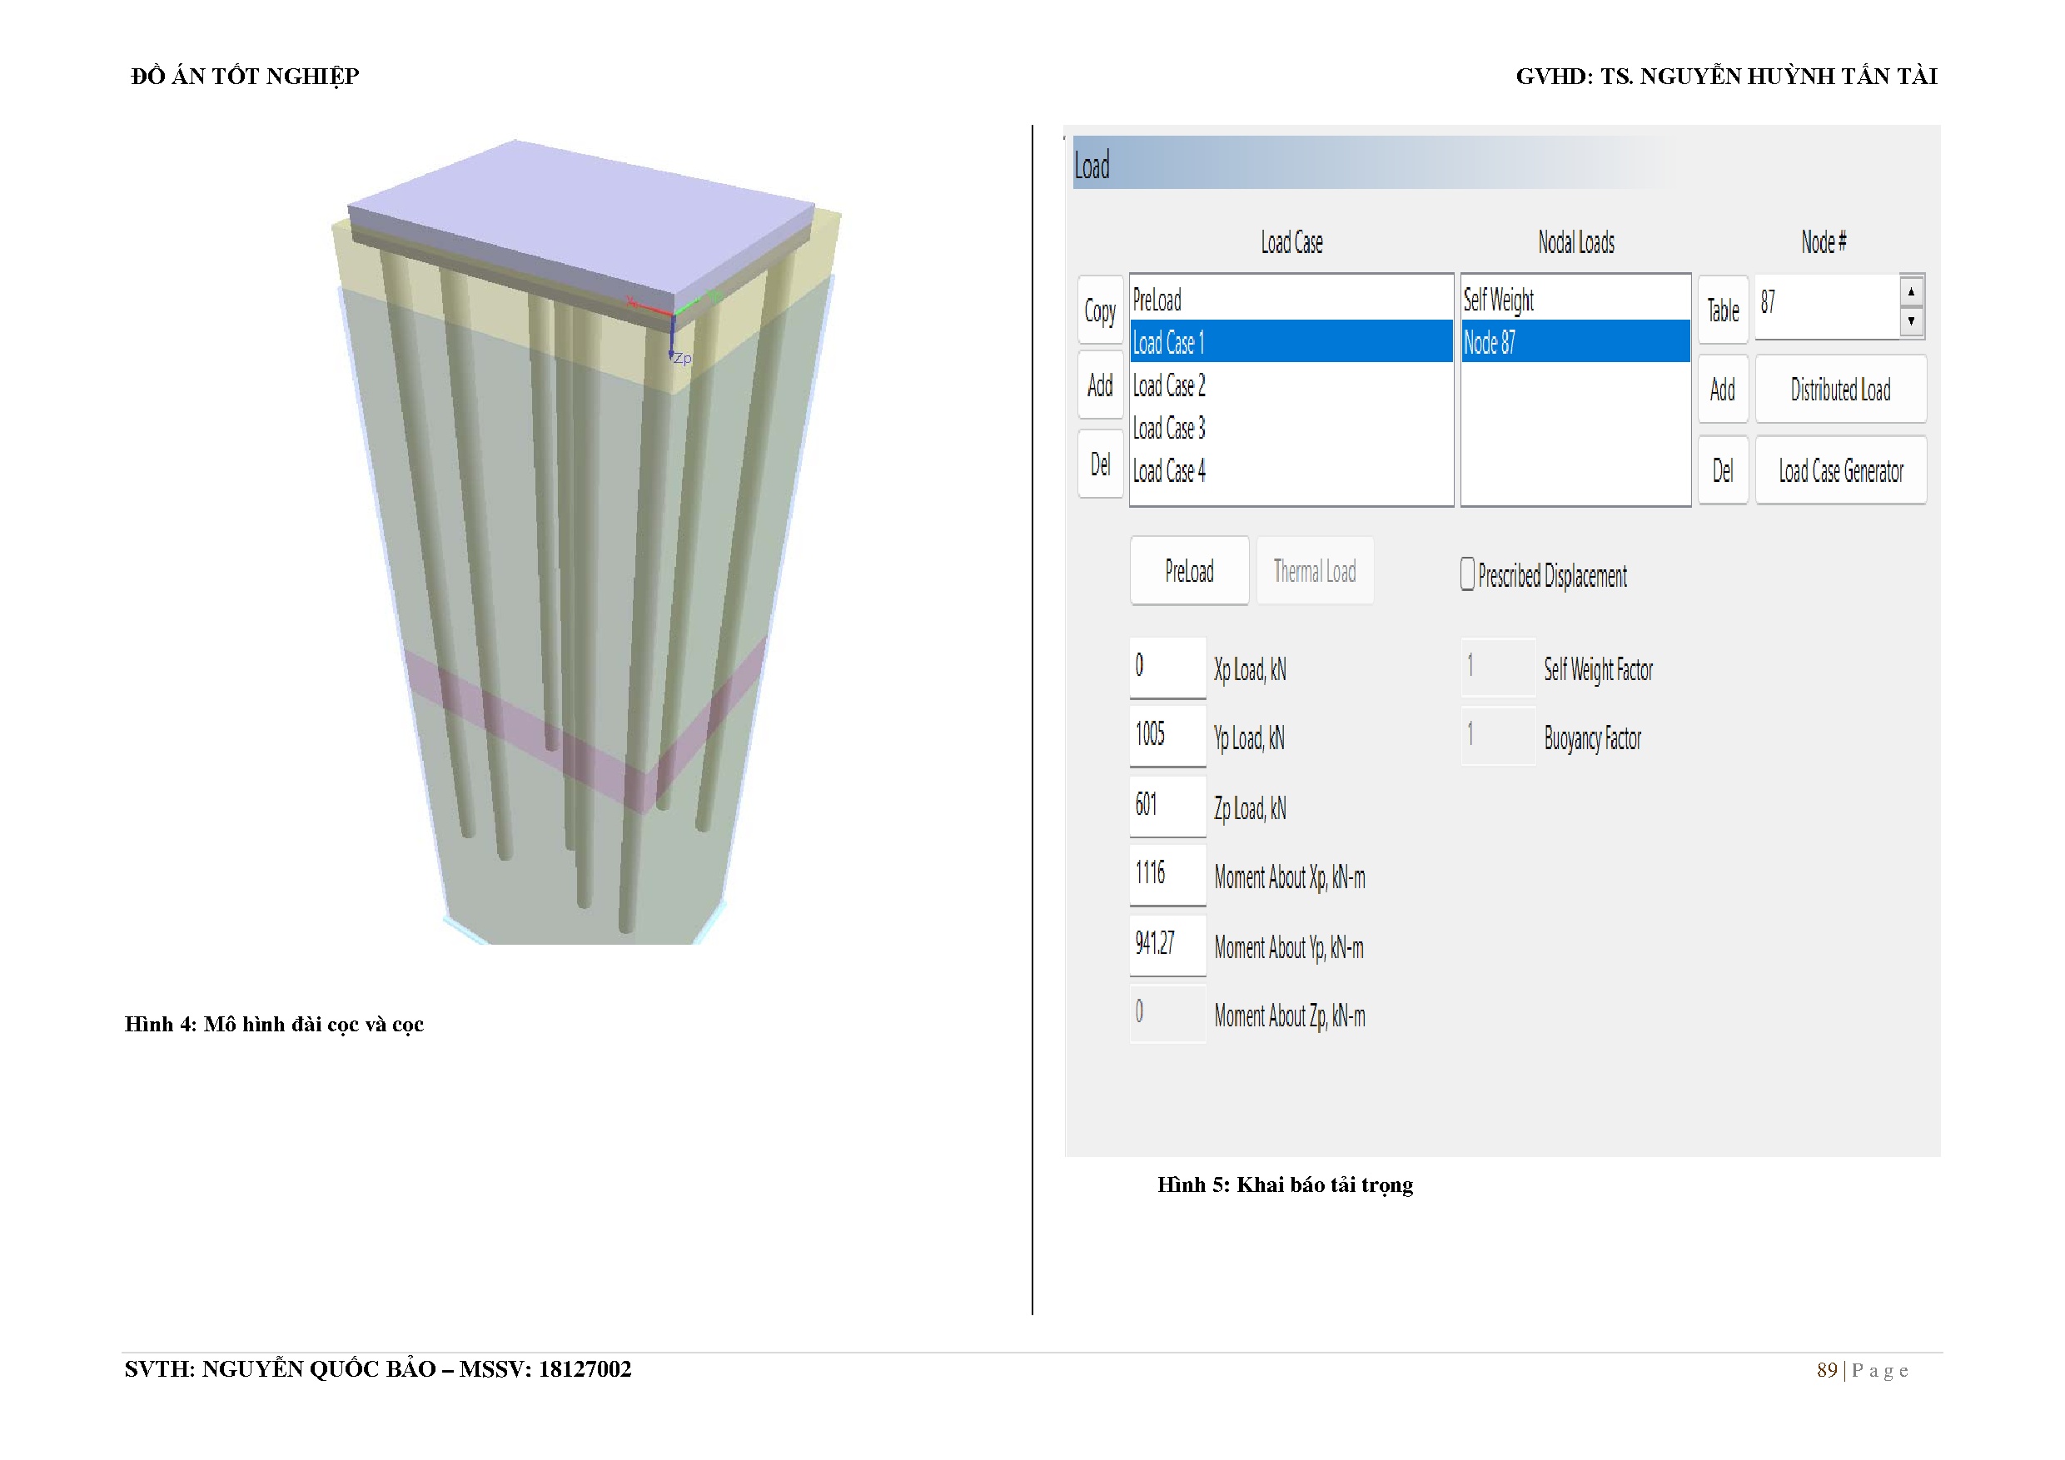Enable Prescribed Displacement checkbox
The width and height of the screenshot is (2065, 1460).
tap(1468, 574)
